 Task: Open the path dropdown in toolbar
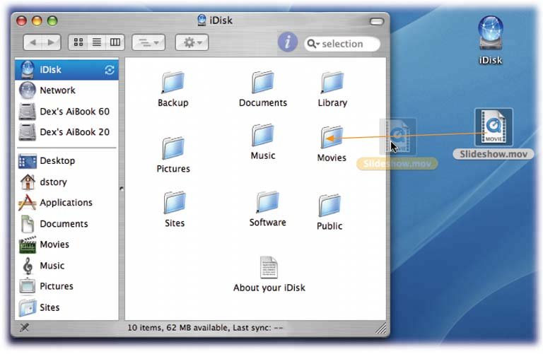coord(148,43)
